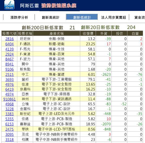Open stock code 2924 link

[9, 54]
